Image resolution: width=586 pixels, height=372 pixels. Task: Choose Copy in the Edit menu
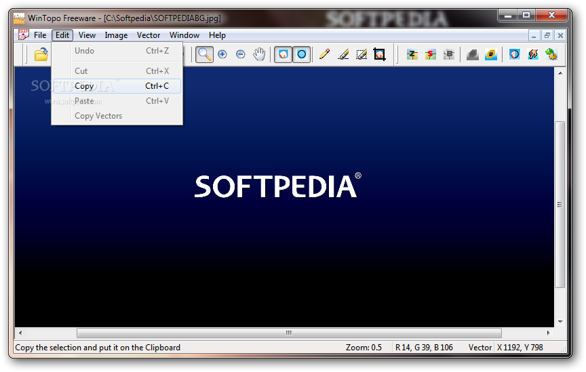coord(117,86)
